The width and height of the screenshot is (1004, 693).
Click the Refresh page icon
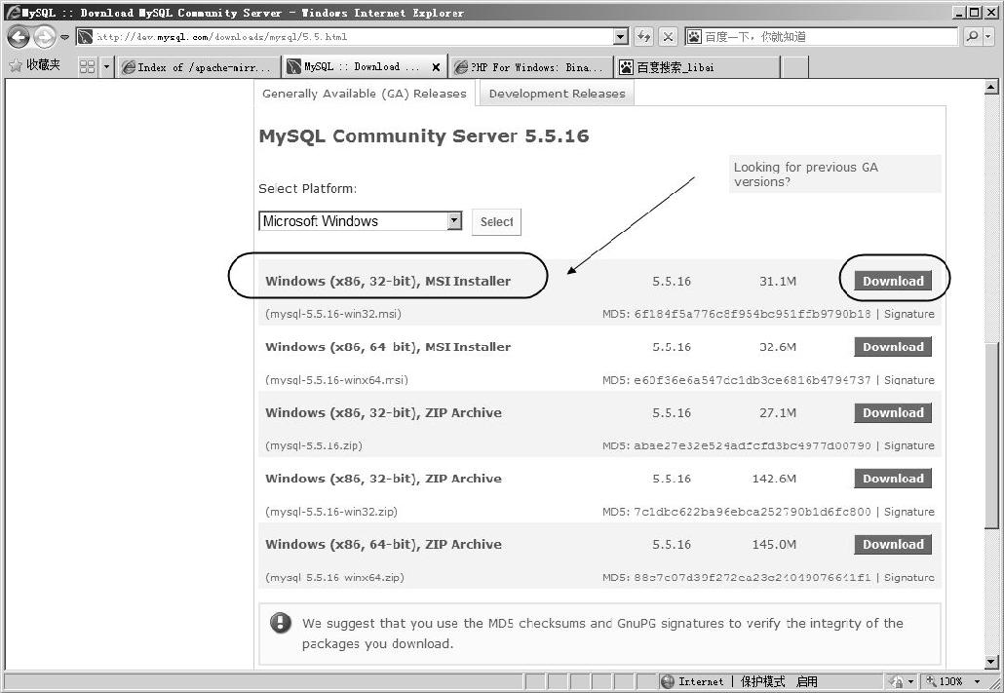pyautogui.click(x=643, y=36)
